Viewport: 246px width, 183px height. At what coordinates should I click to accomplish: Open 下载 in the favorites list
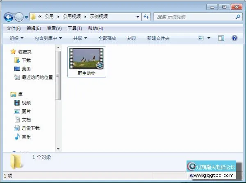(x=23, y=60)
